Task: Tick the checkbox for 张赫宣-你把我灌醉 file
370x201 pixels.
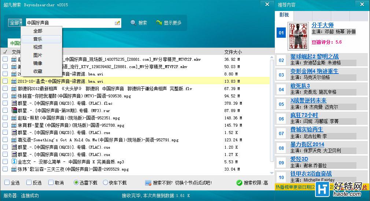Action: [x=5, y=96]
